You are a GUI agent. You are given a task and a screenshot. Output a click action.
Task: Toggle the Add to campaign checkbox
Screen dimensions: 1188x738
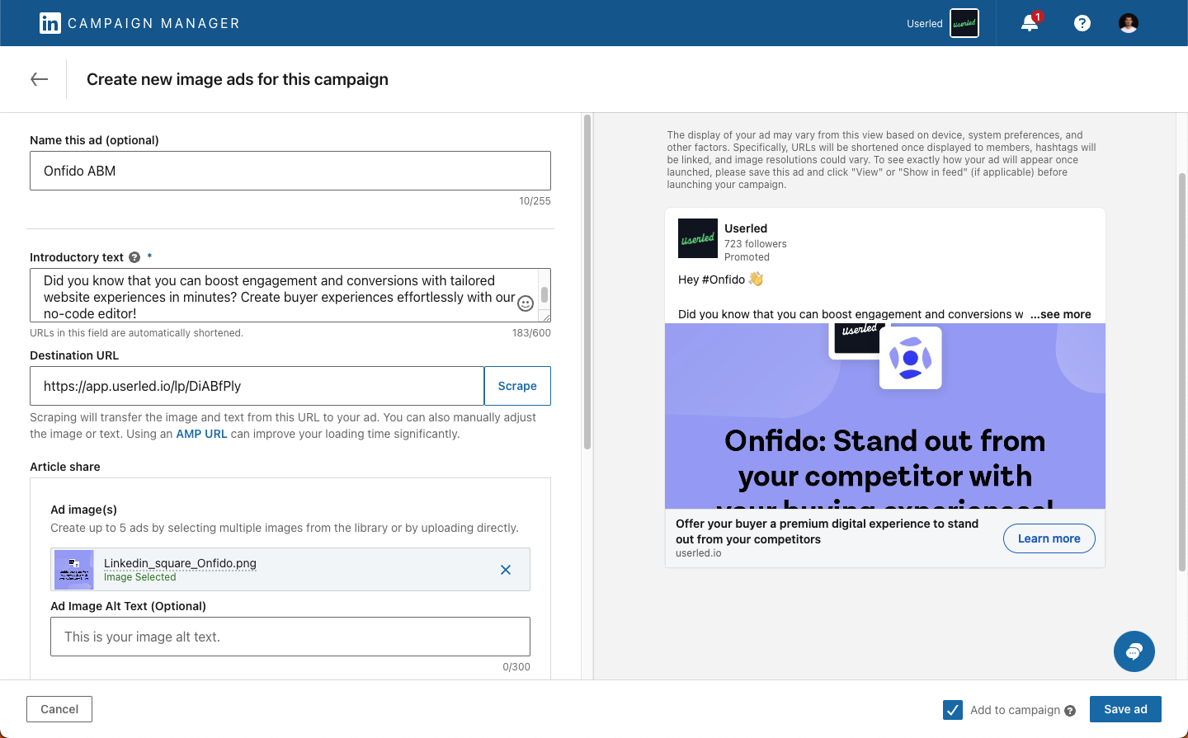(953, 710)
